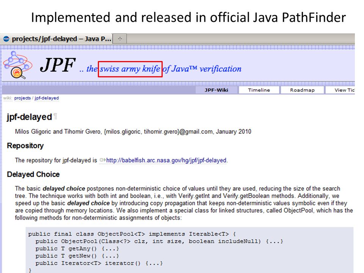Click the paragraph anchor mark after jpf-delayed
Screen dimensions: 364x273
55,116
